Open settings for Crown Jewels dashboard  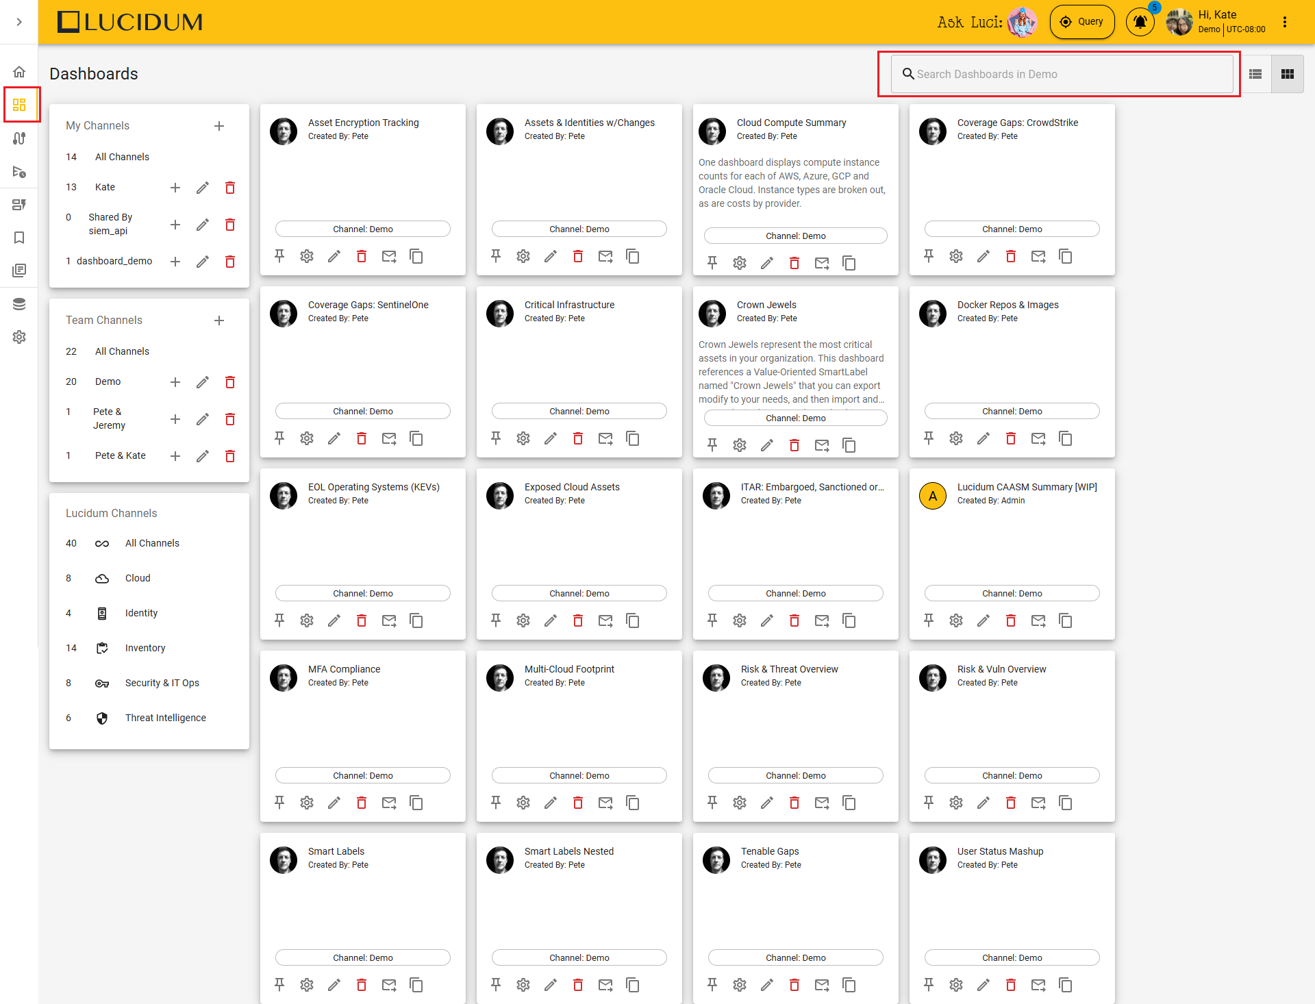tap(740, 445)
